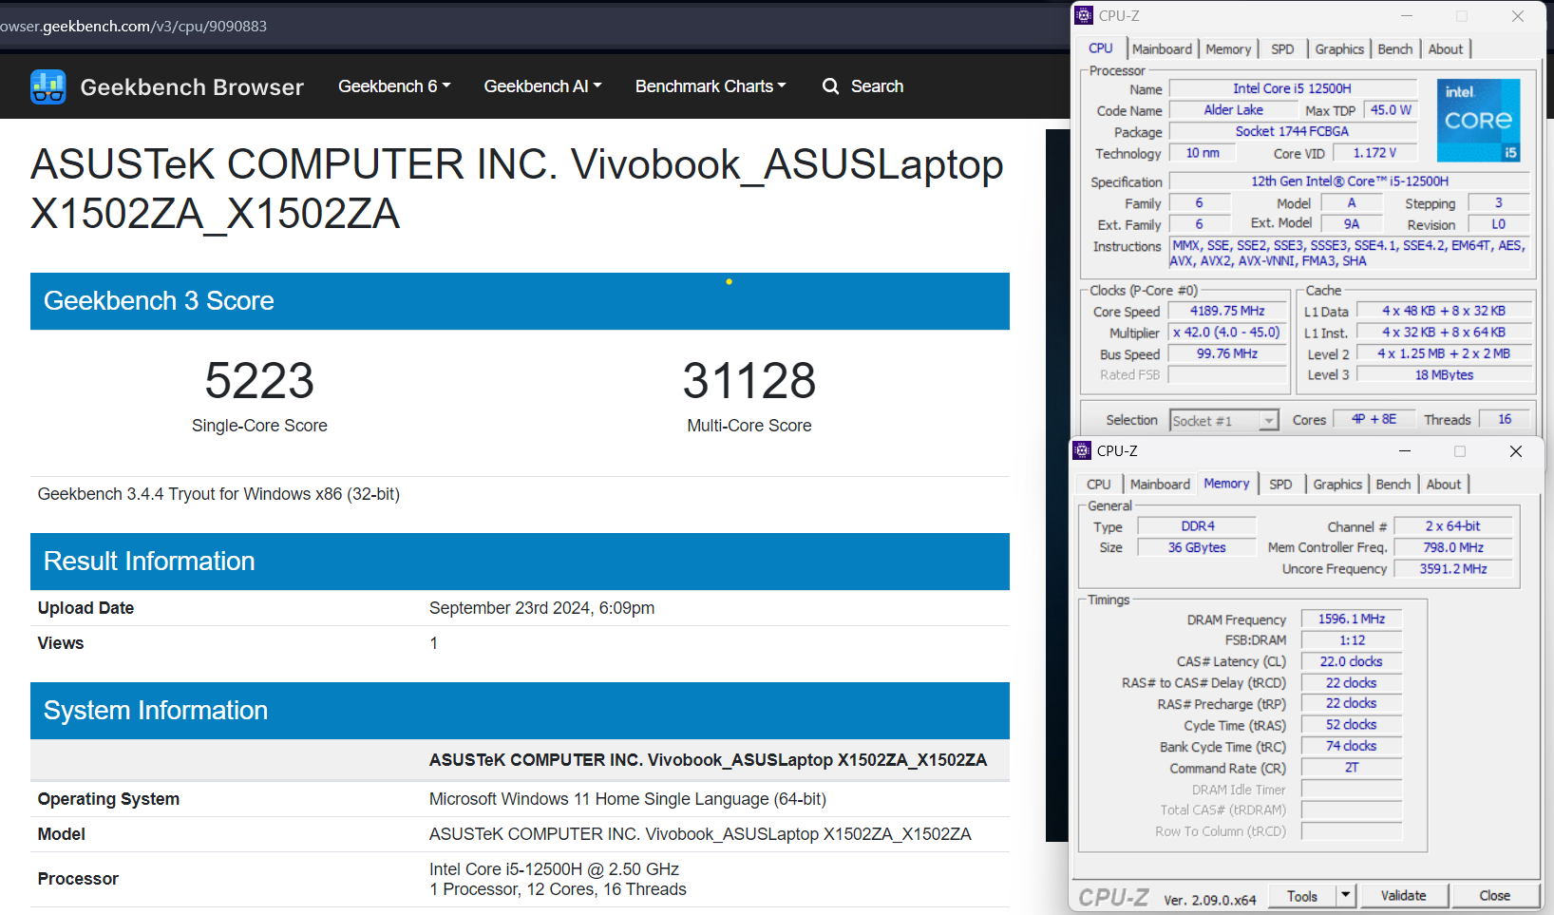The width and height of the screenshot is (1554, 915).
Task: Switch to CPU tab in lower CPU-Z window
Action: coord(1099,485)
